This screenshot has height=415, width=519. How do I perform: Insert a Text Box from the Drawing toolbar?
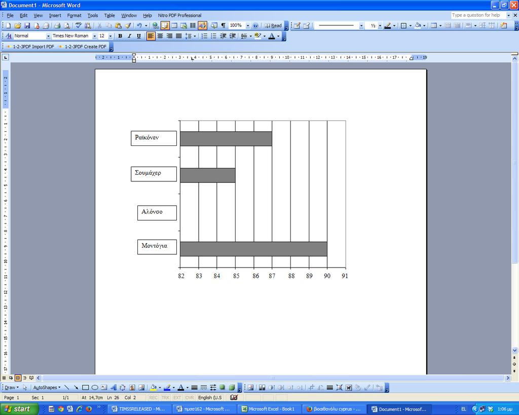pos(104,388)
